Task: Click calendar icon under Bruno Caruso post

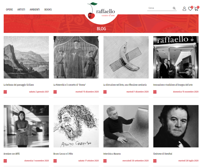Action: (x=55, y=161)
